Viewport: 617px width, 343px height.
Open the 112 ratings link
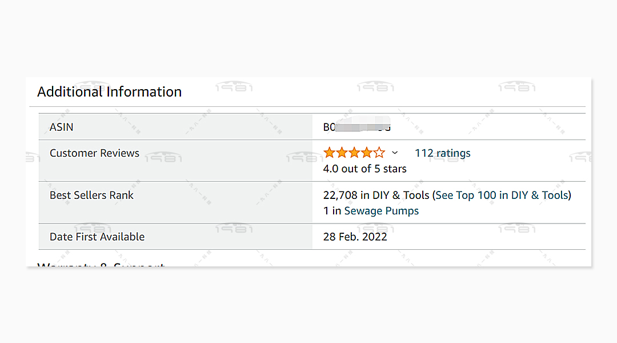[x=442, y=153]
